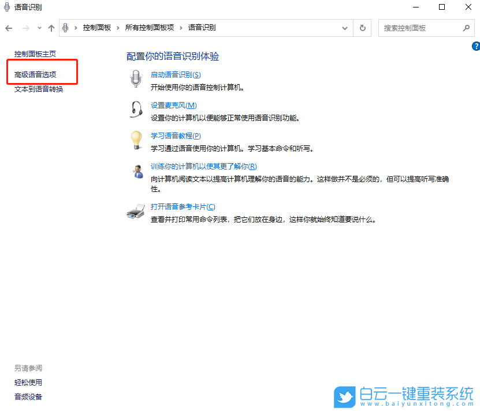Click the refresh icon in the address bar
The height and width of the screenshot is (411, 480).
[362, 28]
